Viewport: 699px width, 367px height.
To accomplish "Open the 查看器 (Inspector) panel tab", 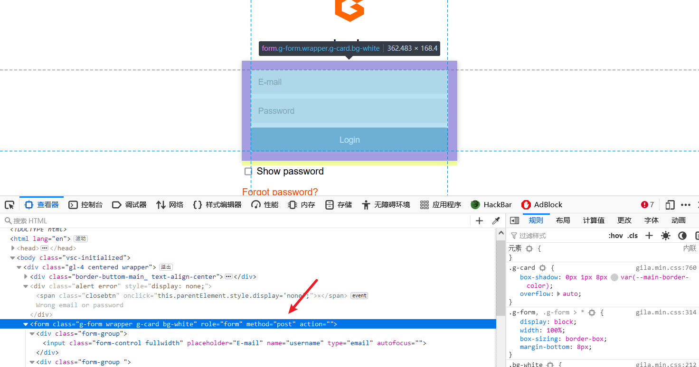I will [x=41, y=205].
